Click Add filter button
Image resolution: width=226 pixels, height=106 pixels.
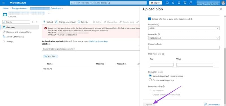pos(51,56)
